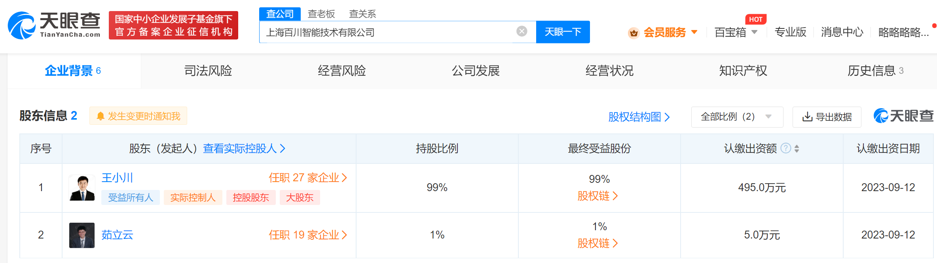937x263 pixels.
Task: Click the 持股比例 column header
Action: click(437, 148)
